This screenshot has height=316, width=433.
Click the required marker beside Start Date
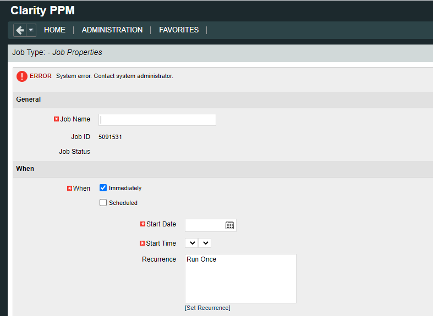tap(142, 224)
